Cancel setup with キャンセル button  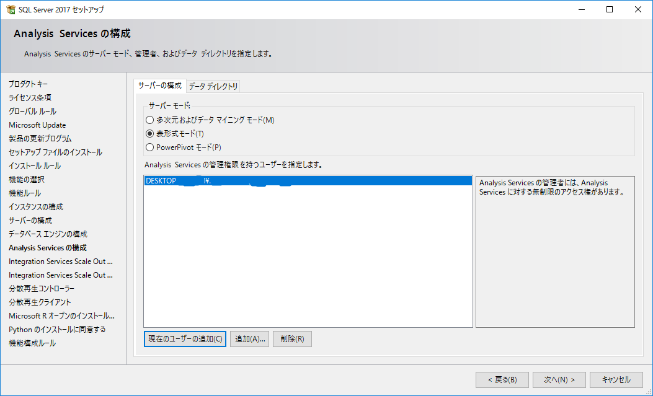click(x=616, y=380)
